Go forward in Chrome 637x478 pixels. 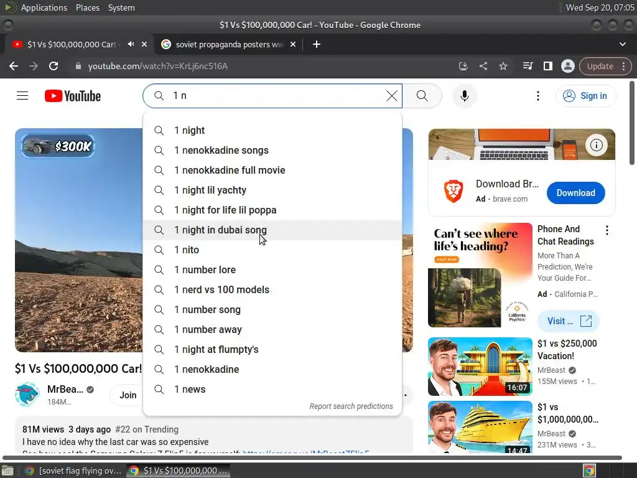pyautogui.click(x=34, y=66)
